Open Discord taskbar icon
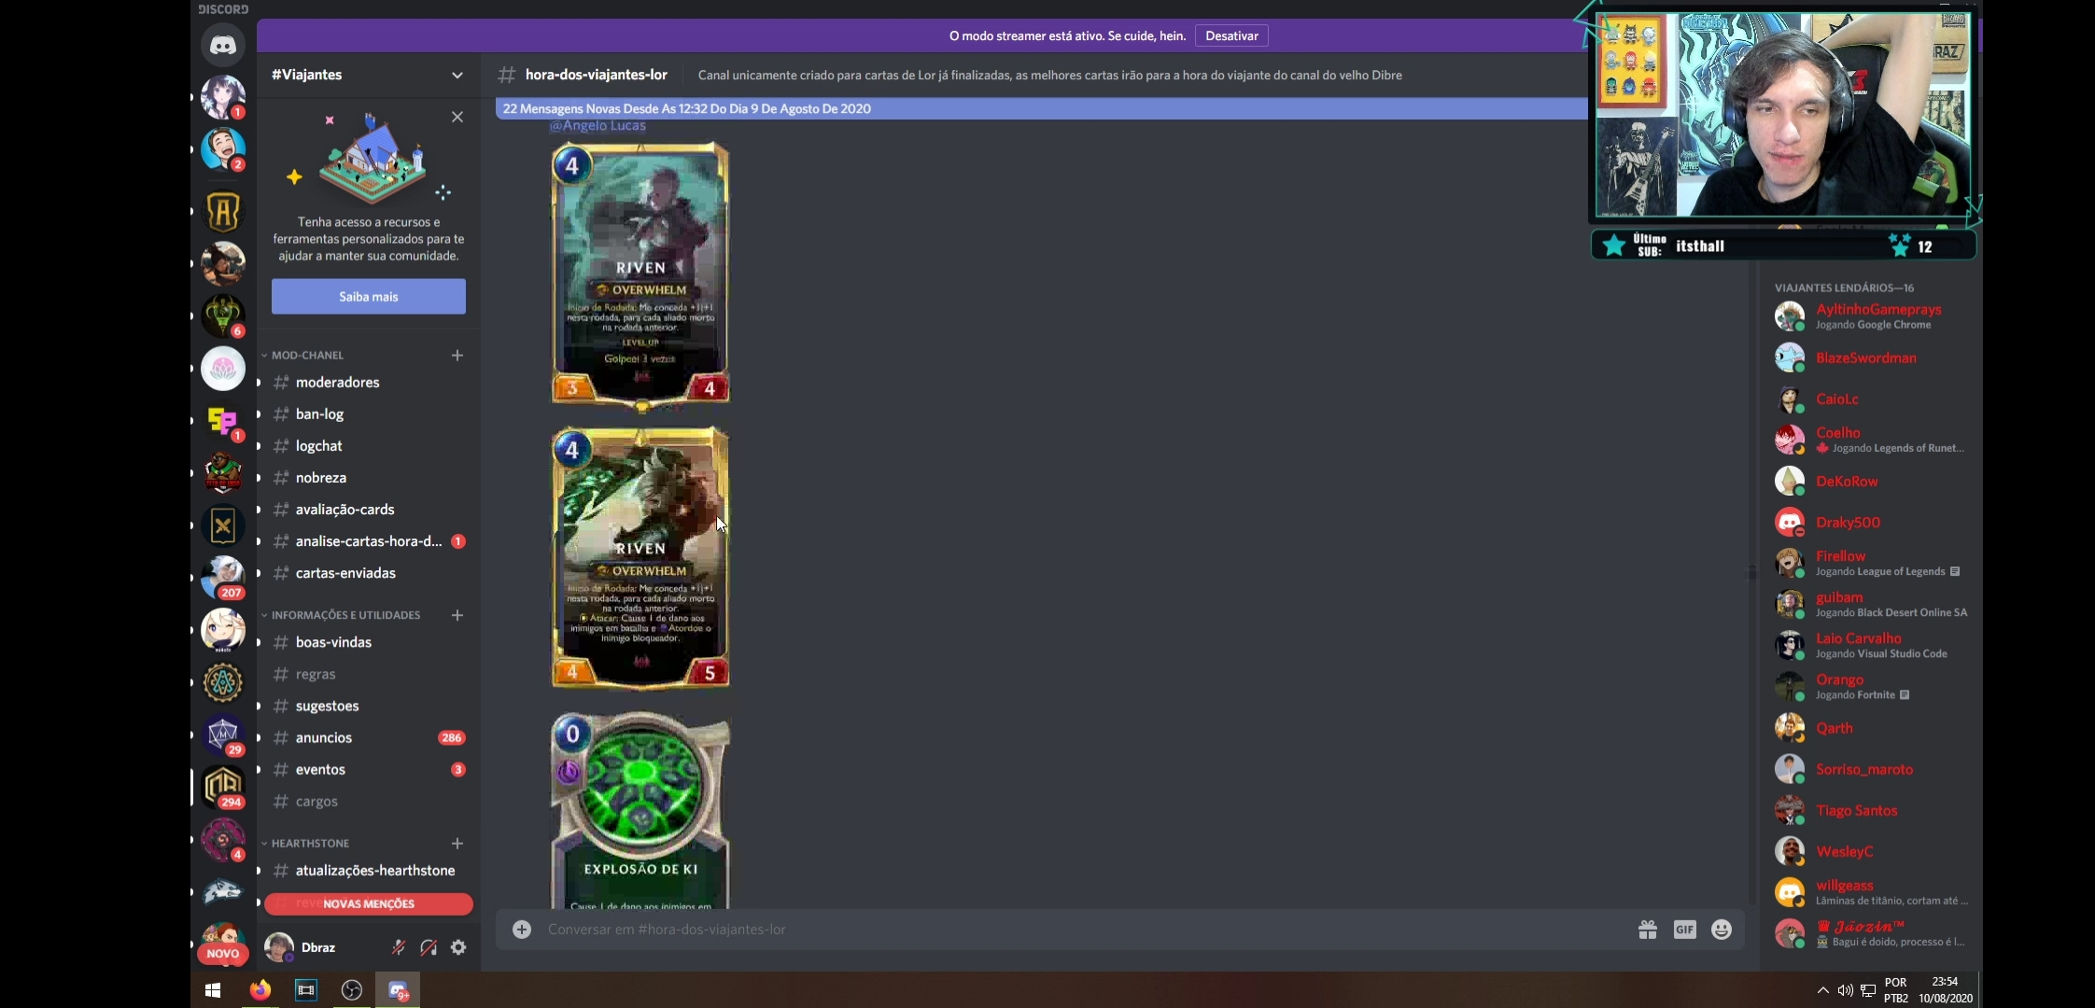 tap(399, 990)
